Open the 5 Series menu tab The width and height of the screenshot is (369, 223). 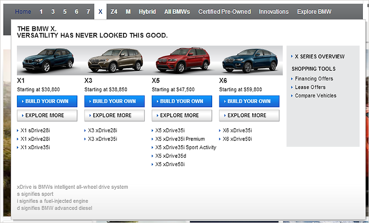pyautogui.click(x=65, y=12)
